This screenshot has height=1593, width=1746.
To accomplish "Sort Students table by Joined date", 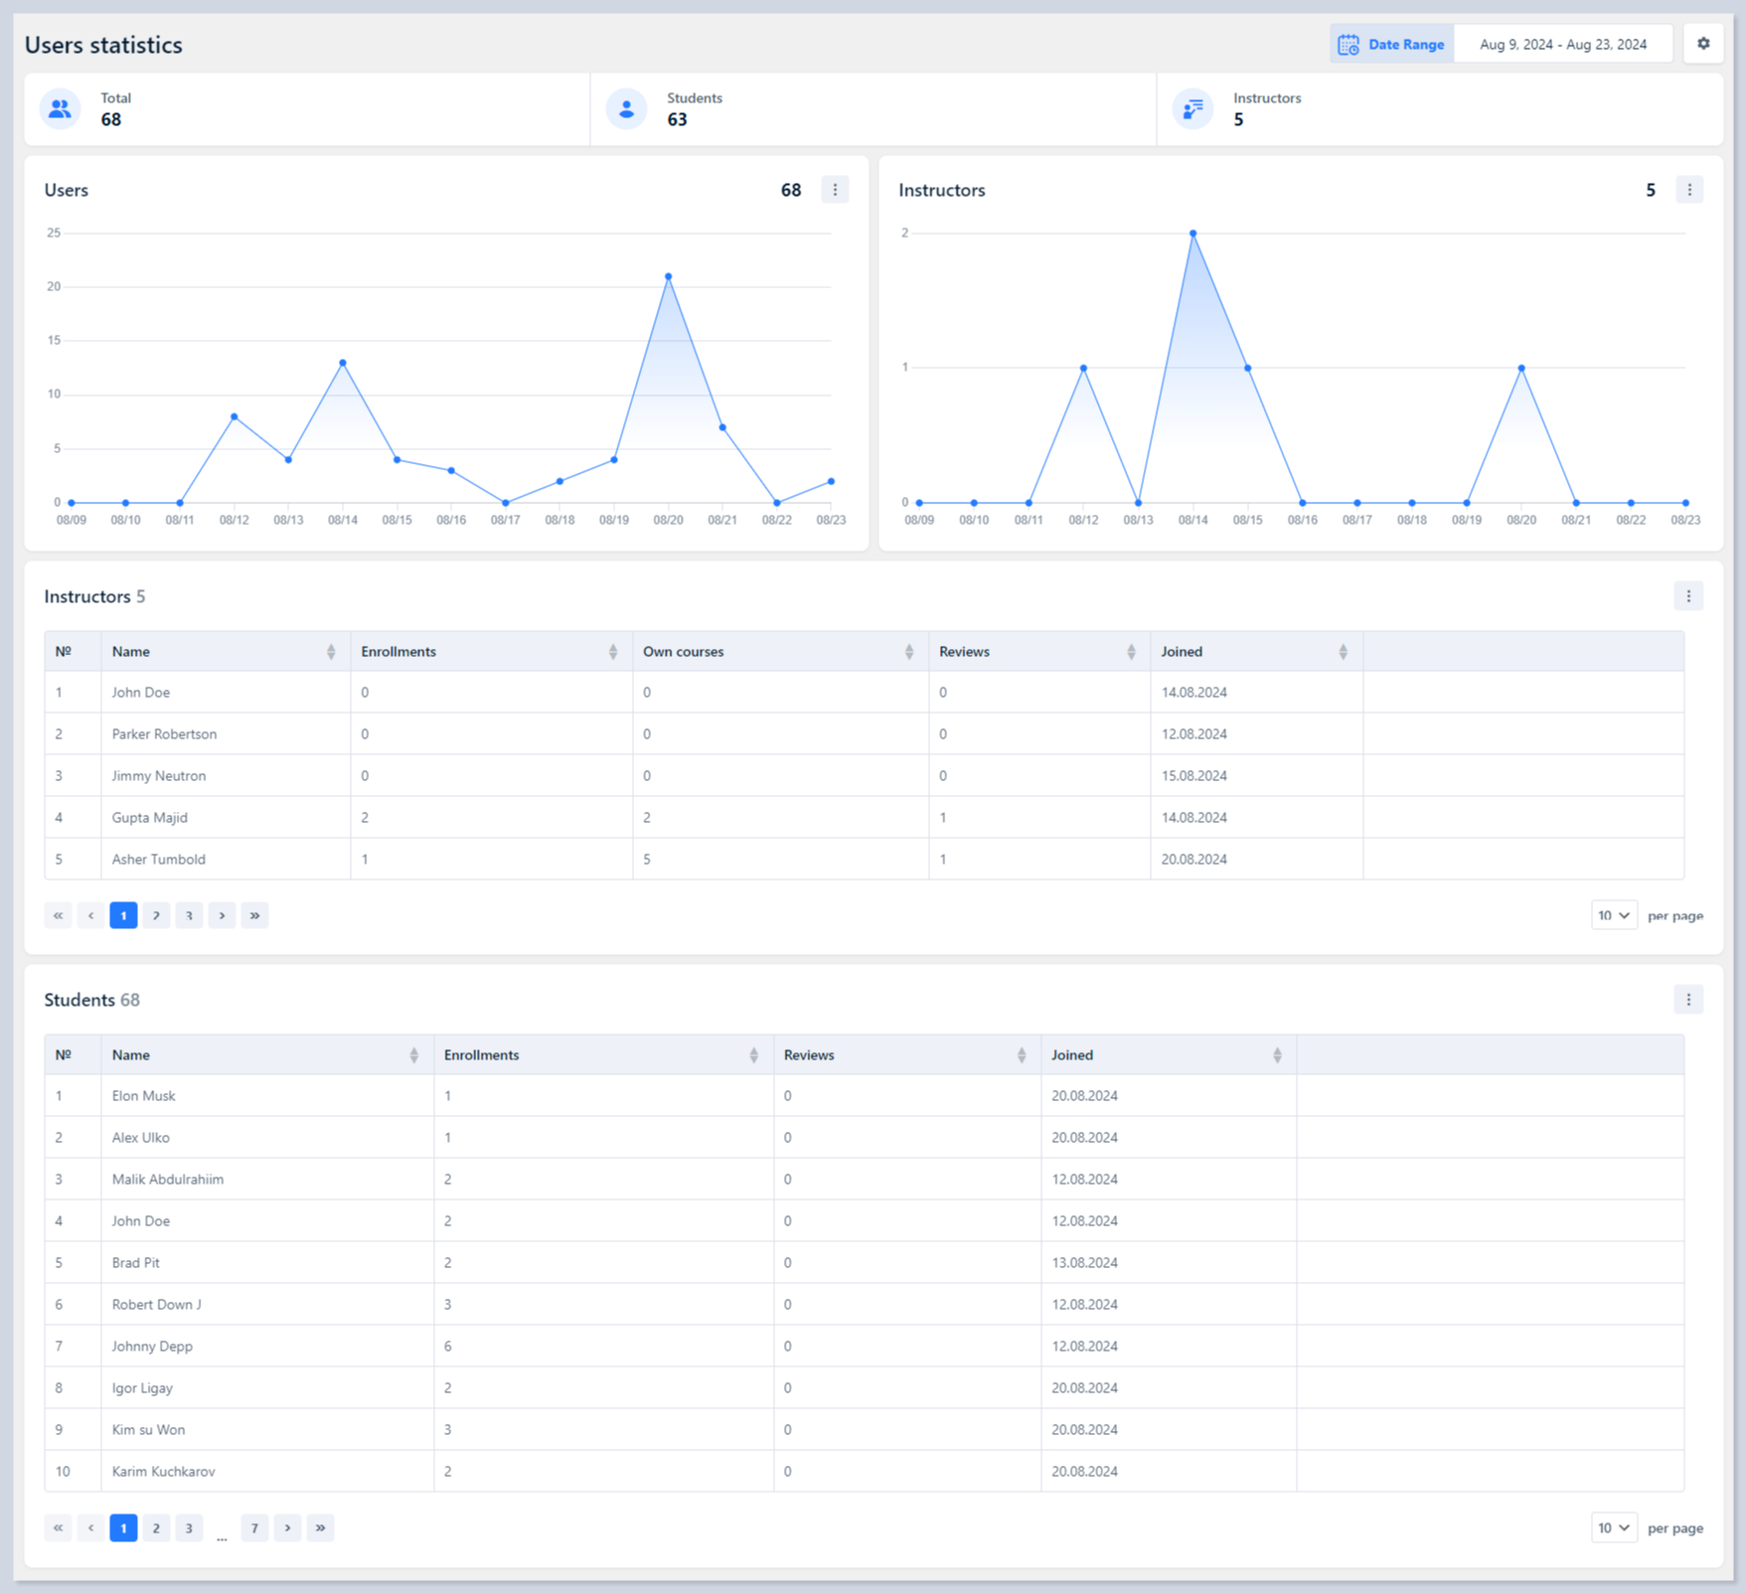I will click(1277, 1055).
